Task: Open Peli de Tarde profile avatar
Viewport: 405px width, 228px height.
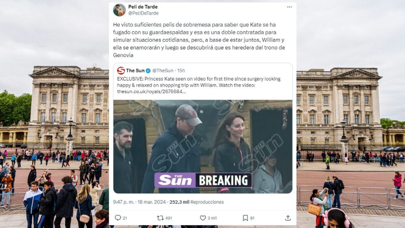Action: [x=119, y=10]
